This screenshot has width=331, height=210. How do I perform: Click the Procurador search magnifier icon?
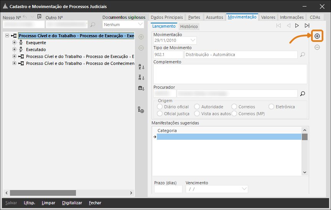[x=302, y=93]
